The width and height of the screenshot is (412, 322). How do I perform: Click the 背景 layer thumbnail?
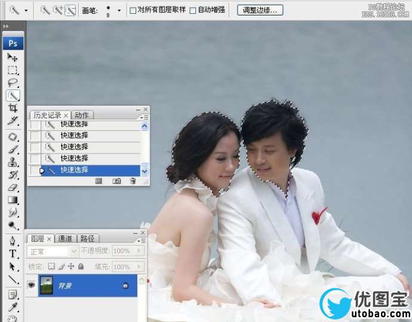point(47,286)
